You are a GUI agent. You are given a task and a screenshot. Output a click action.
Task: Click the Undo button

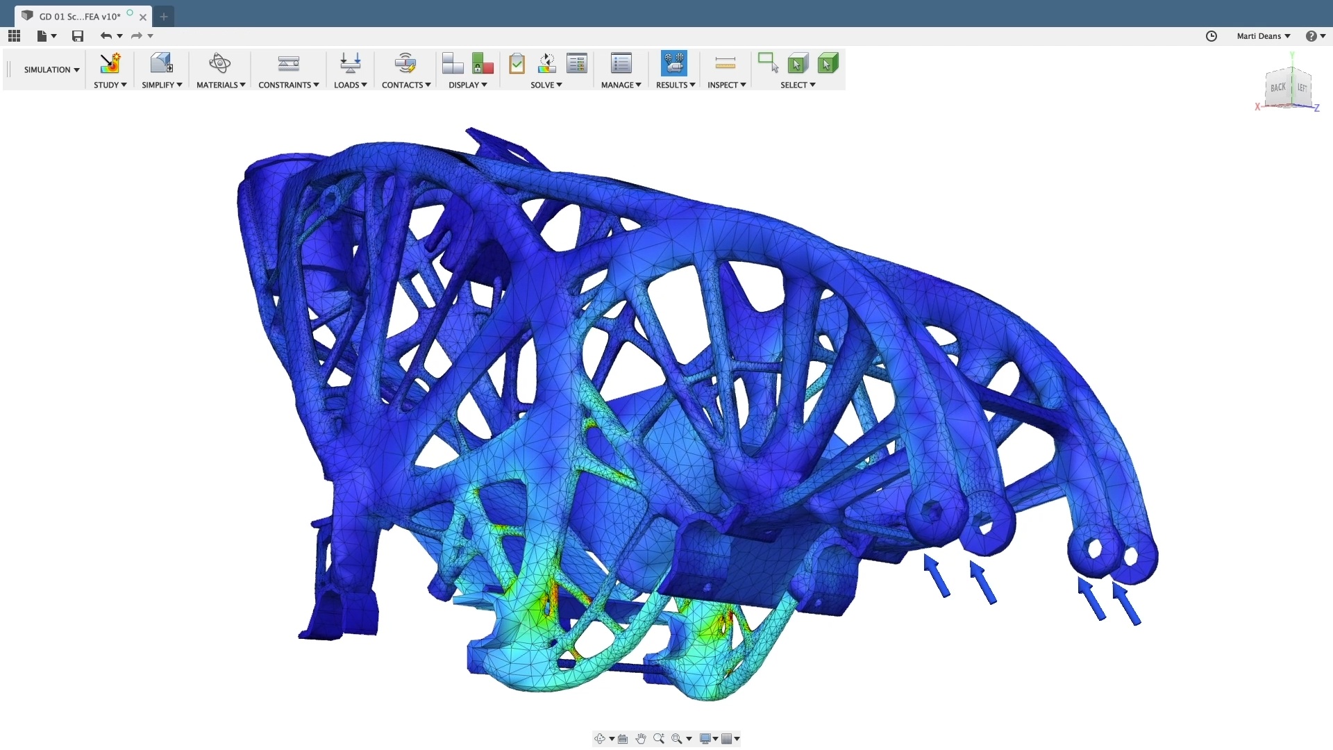point(106,36)
